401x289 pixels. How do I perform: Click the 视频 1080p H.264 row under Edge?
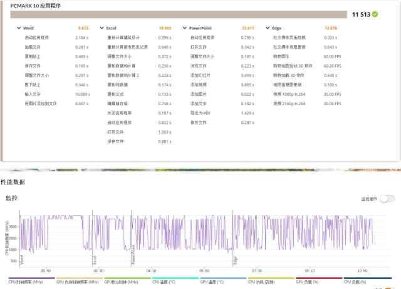click(307, 94)
